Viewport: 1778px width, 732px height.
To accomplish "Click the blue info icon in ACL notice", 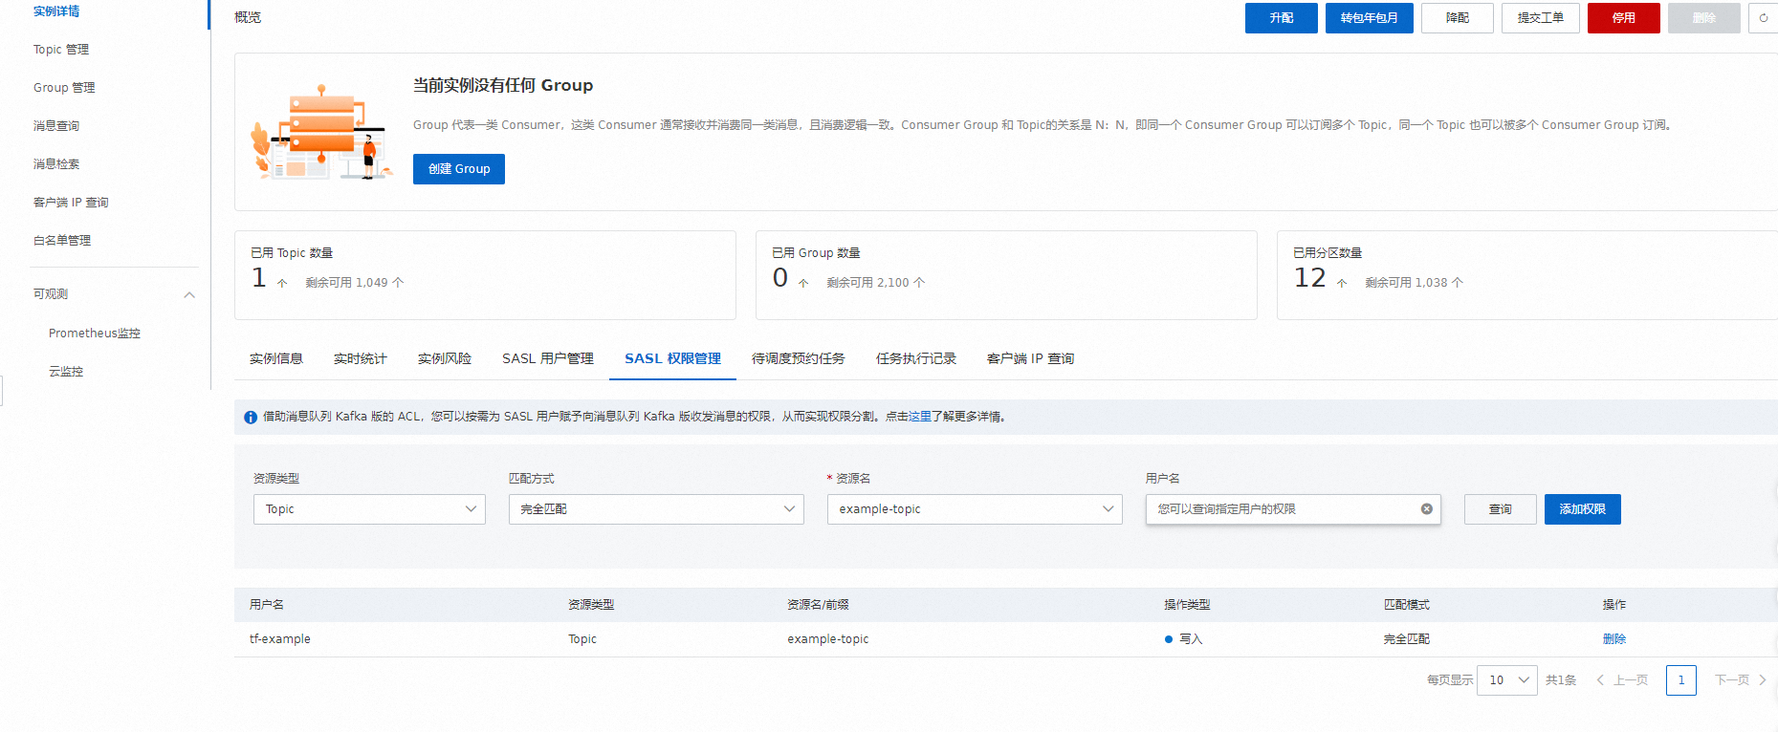I will 251,418.
